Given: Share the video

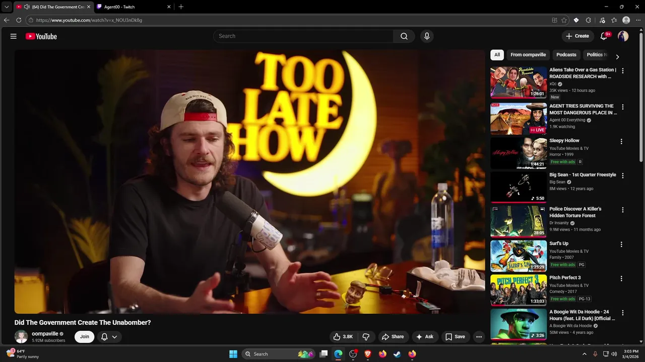Looking at the screenshot, I should (393, 337).
